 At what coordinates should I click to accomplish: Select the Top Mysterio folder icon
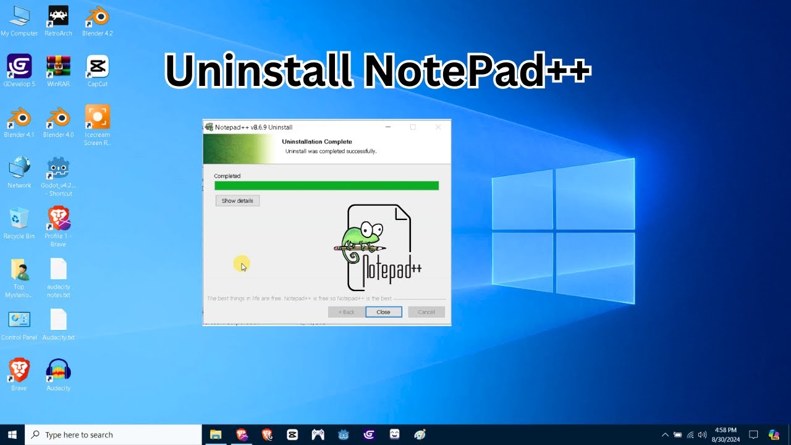pyautogui.click(x=19, y=278)
